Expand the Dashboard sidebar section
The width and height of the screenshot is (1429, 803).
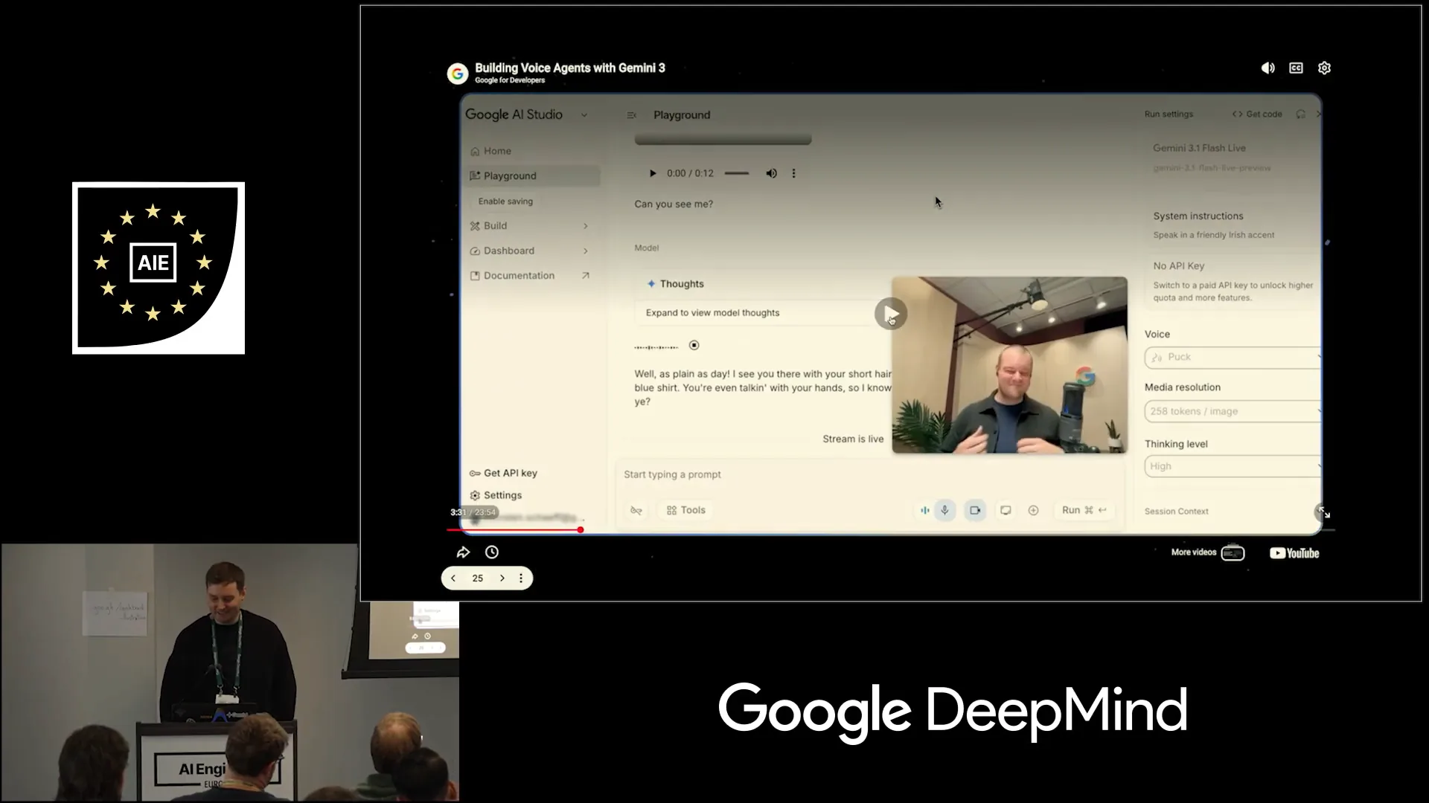(586, 251)
